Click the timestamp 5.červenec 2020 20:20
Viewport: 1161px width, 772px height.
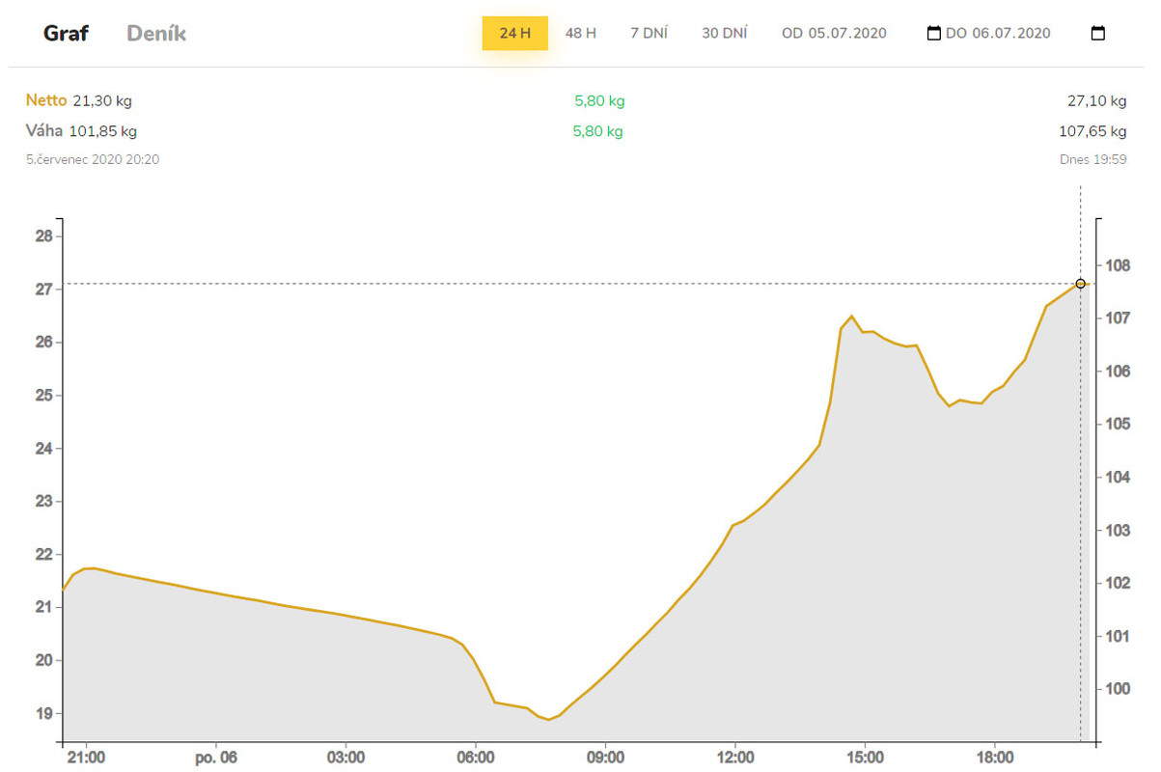pos(93,159)
